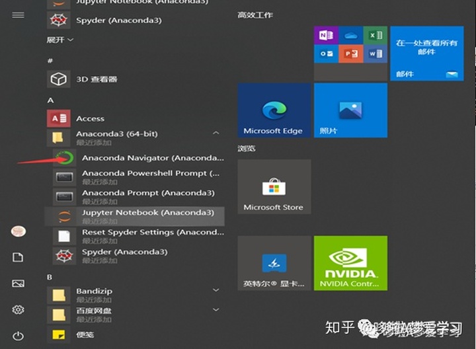Click the Anaconda Prompt terminal icon
Screen dimensions: 476x349
click(64, 197)
